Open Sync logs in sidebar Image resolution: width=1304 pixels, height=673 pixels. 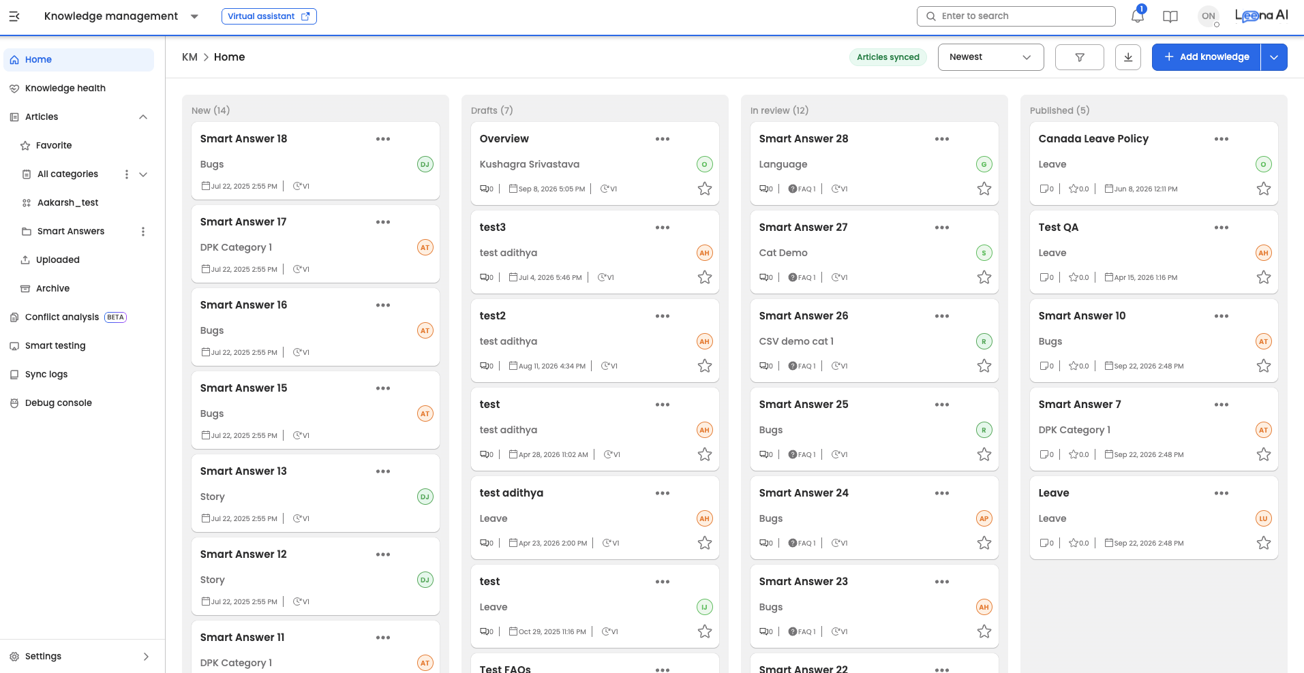[x=46, y=375]
